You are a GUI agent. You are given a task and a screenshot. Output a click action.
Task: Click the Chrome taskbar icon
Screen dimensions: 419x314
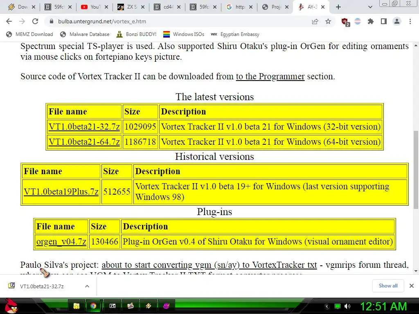[93, 306]
